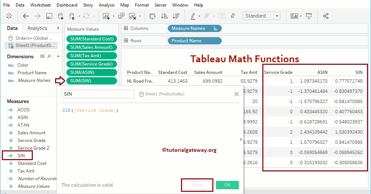371x194 pixels.
Task: Click the Fix Axes pin icon
Action: (x=233, y=16)
